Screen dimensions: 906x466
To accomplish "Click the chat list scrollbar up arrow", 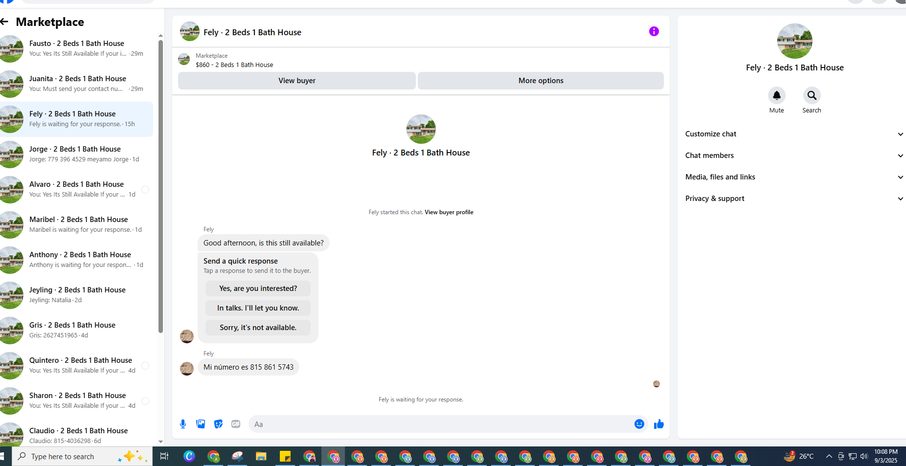I will (x=160, y=36).
